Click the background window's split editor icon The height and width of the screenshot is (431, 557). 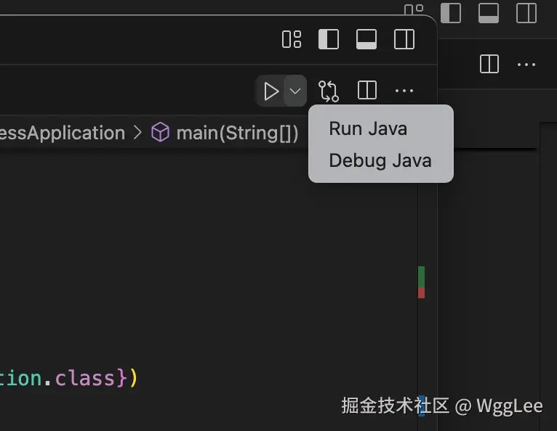pos(489,64)
